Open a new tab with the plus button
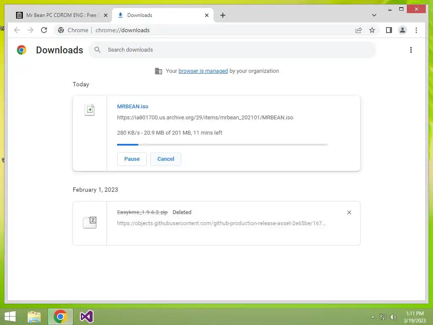This screenshot has height=325, width=433. [x=223, y=15]
